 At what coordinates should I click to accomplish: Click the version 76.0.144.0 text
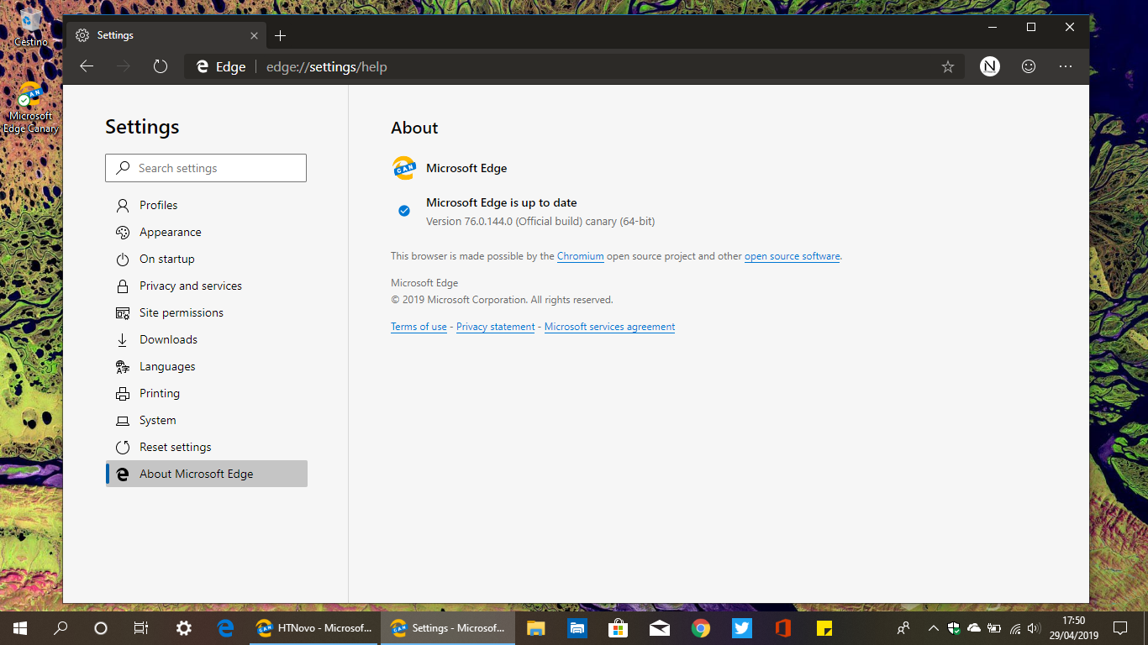coord(540,222)
